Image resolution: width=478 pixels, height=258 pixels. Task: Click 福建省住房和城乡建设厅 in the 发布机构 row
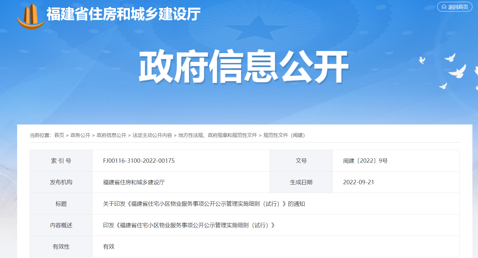coord(134,182)
